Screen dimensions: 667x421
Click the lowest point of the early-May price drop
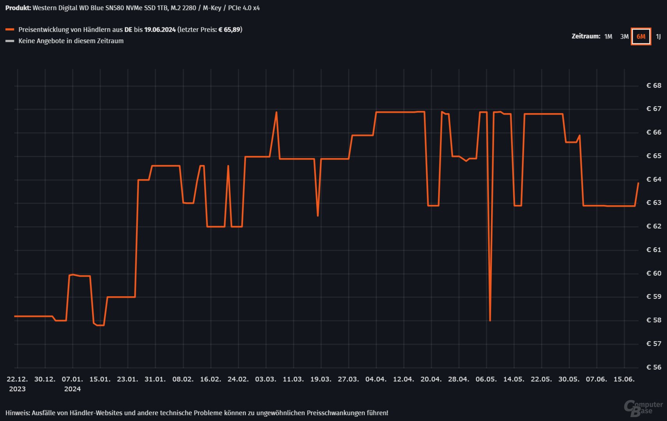tap(490, 320)
